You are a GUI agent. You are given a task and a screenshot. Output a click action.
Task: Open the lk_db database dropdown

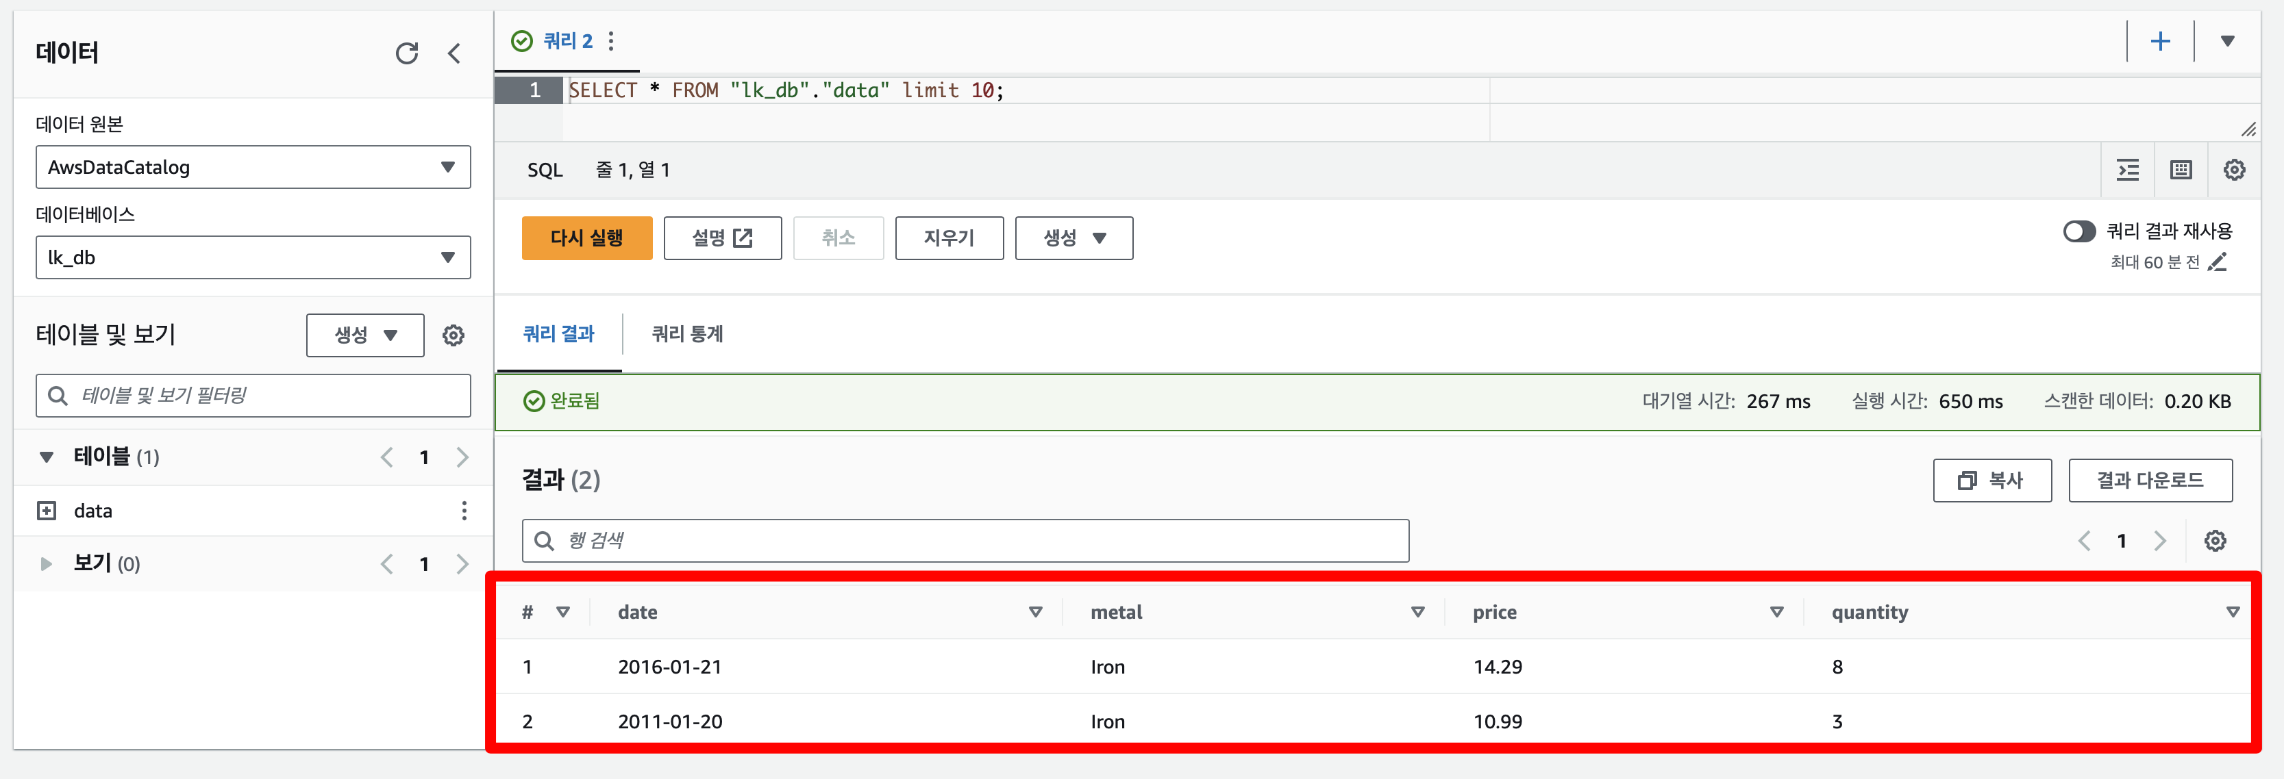253,258
